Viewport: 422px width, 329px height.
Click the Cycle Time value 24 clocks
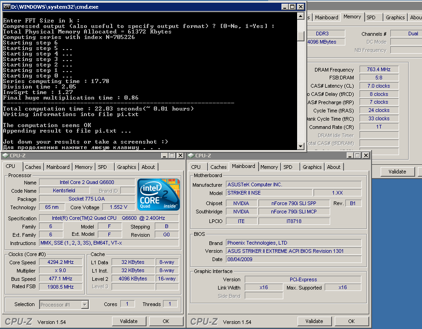pos(379,110)
